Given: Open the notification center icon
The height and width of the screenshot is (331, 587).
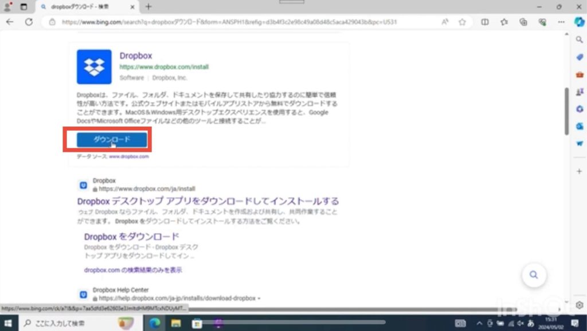Looking at the screenshot, I should coord(575,323).
